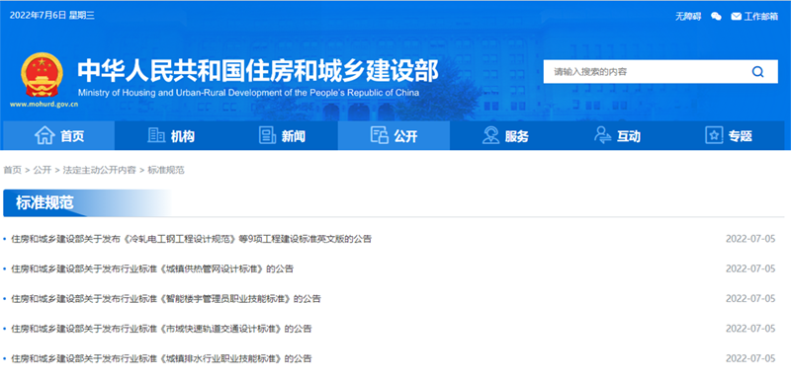
Task: Open the 智能楼宇管理员职业技能标准 announcement
Action: 166,298
